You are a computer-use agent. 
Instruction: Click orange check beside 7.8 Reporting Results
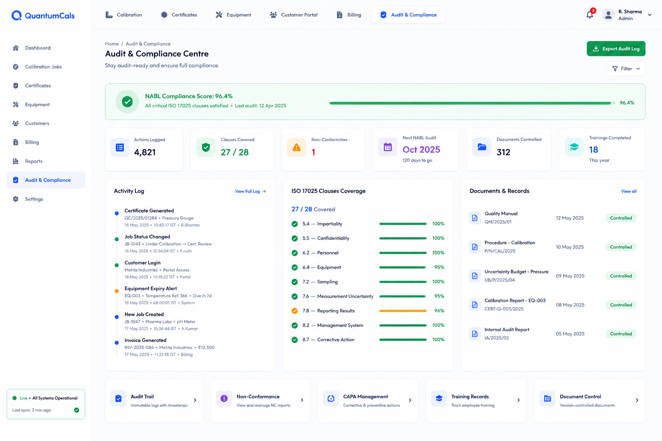[295, 311]
